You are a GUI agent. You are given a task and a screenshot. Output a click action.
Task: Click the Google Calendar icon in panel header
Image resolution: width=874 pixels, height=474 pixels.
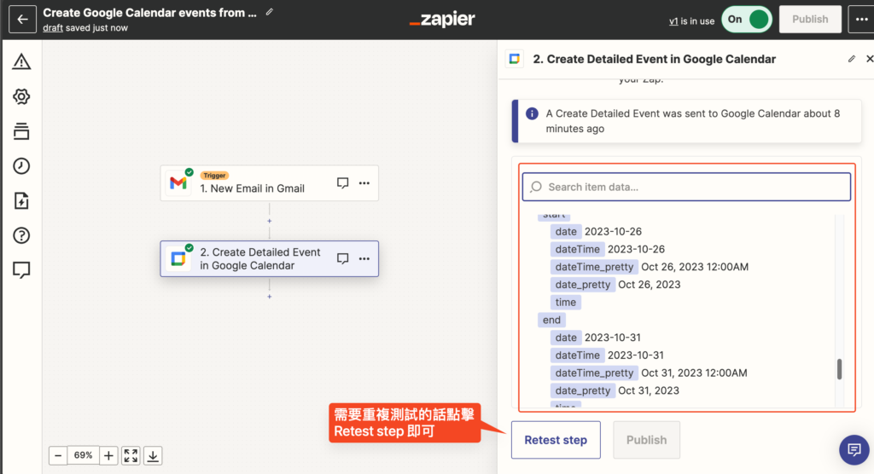pyautogui.click(x=515, y=59)
